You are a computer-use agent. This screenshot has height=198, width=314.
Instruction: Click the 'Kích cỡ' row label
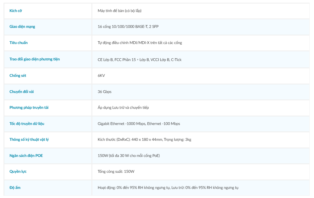16,11
